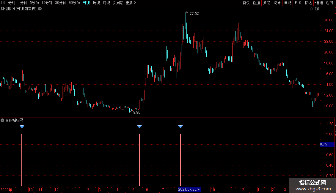Click the 10.00 price axis label
This screenshot has height=193, width=336.
(329, 106)
